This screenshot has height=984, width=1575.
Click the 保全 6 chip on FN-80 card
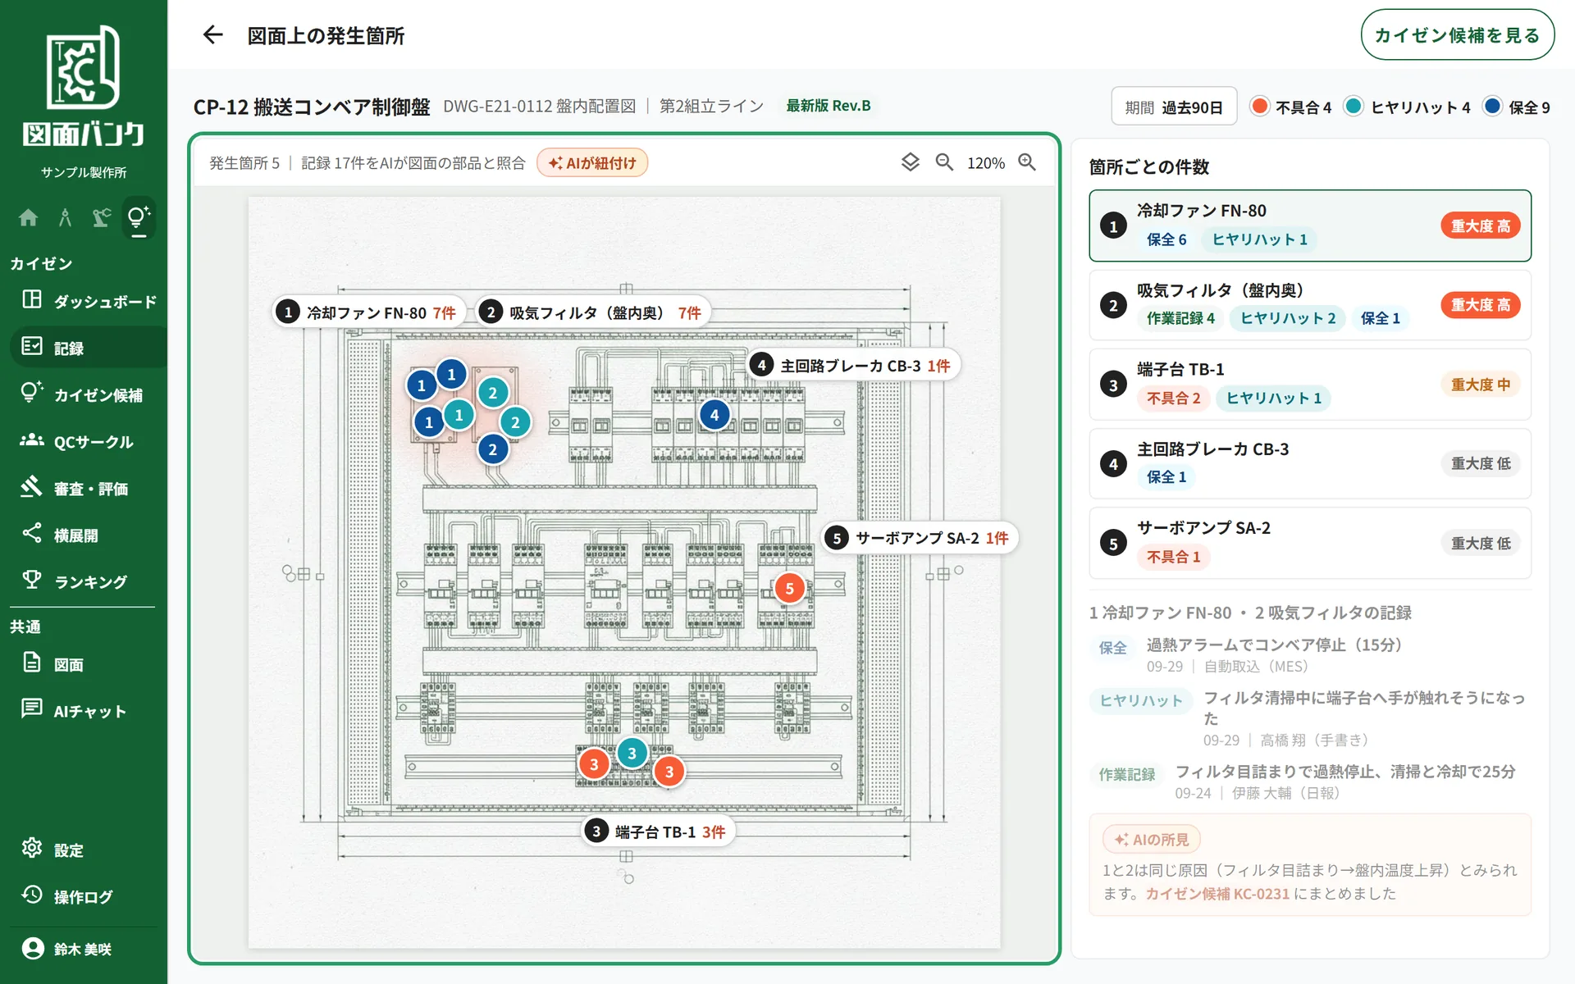[x=1166, y=239]
